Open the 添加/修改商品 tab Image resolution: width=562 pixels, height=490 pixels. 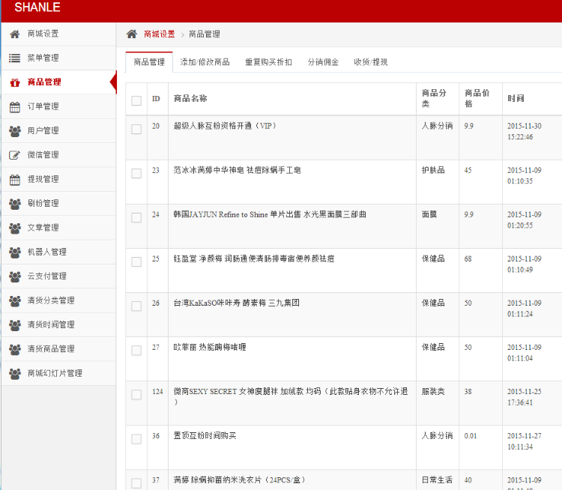click(205, 62)
